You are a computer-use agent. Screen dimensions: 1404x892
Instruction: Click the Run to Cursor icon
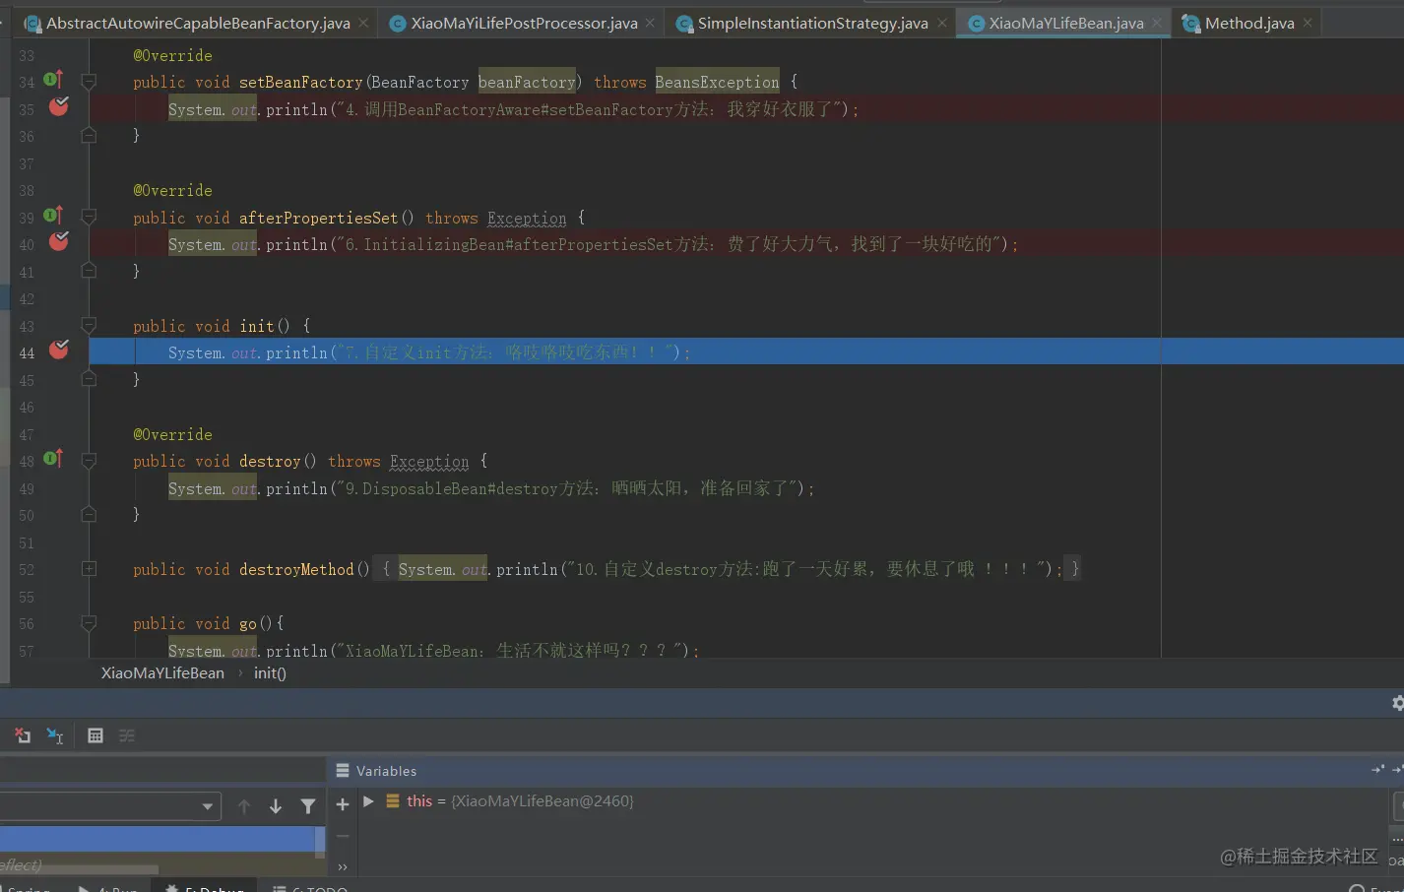tap(55, 735)
